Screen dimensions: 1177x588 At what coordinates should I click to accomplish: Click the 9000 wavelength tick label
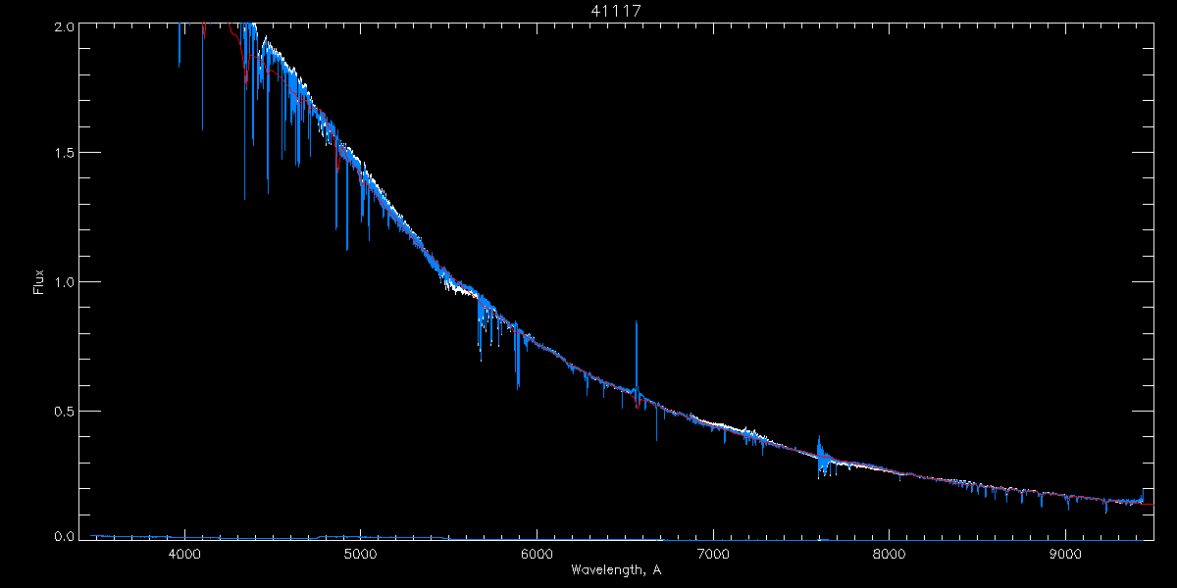[x=1066, y=555]
